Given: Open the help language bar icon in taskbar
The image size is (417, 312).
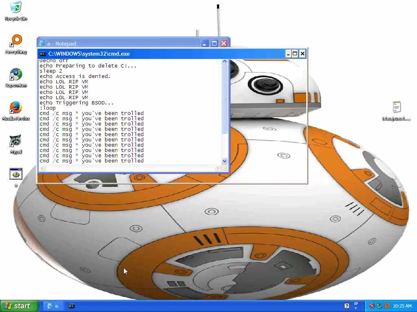Looking at the screenshot, I should coord(347,306).
